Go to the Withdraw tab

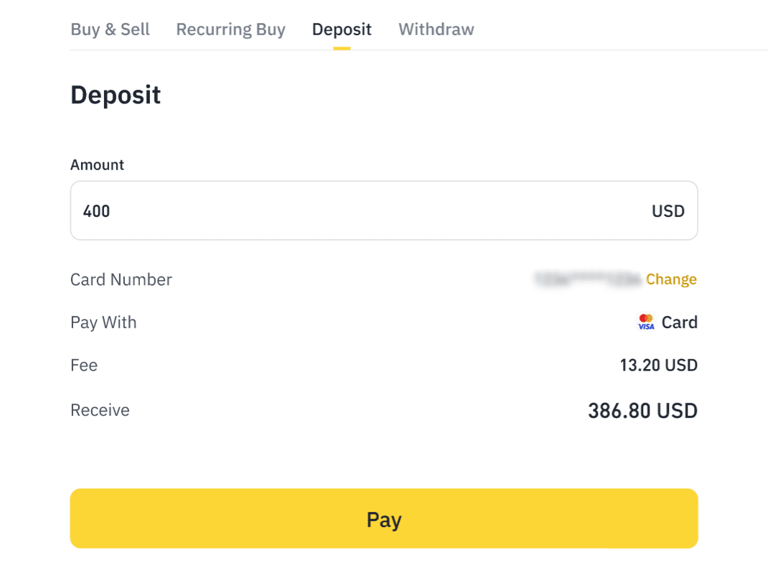pyautogui.click(x=436, y=29)
